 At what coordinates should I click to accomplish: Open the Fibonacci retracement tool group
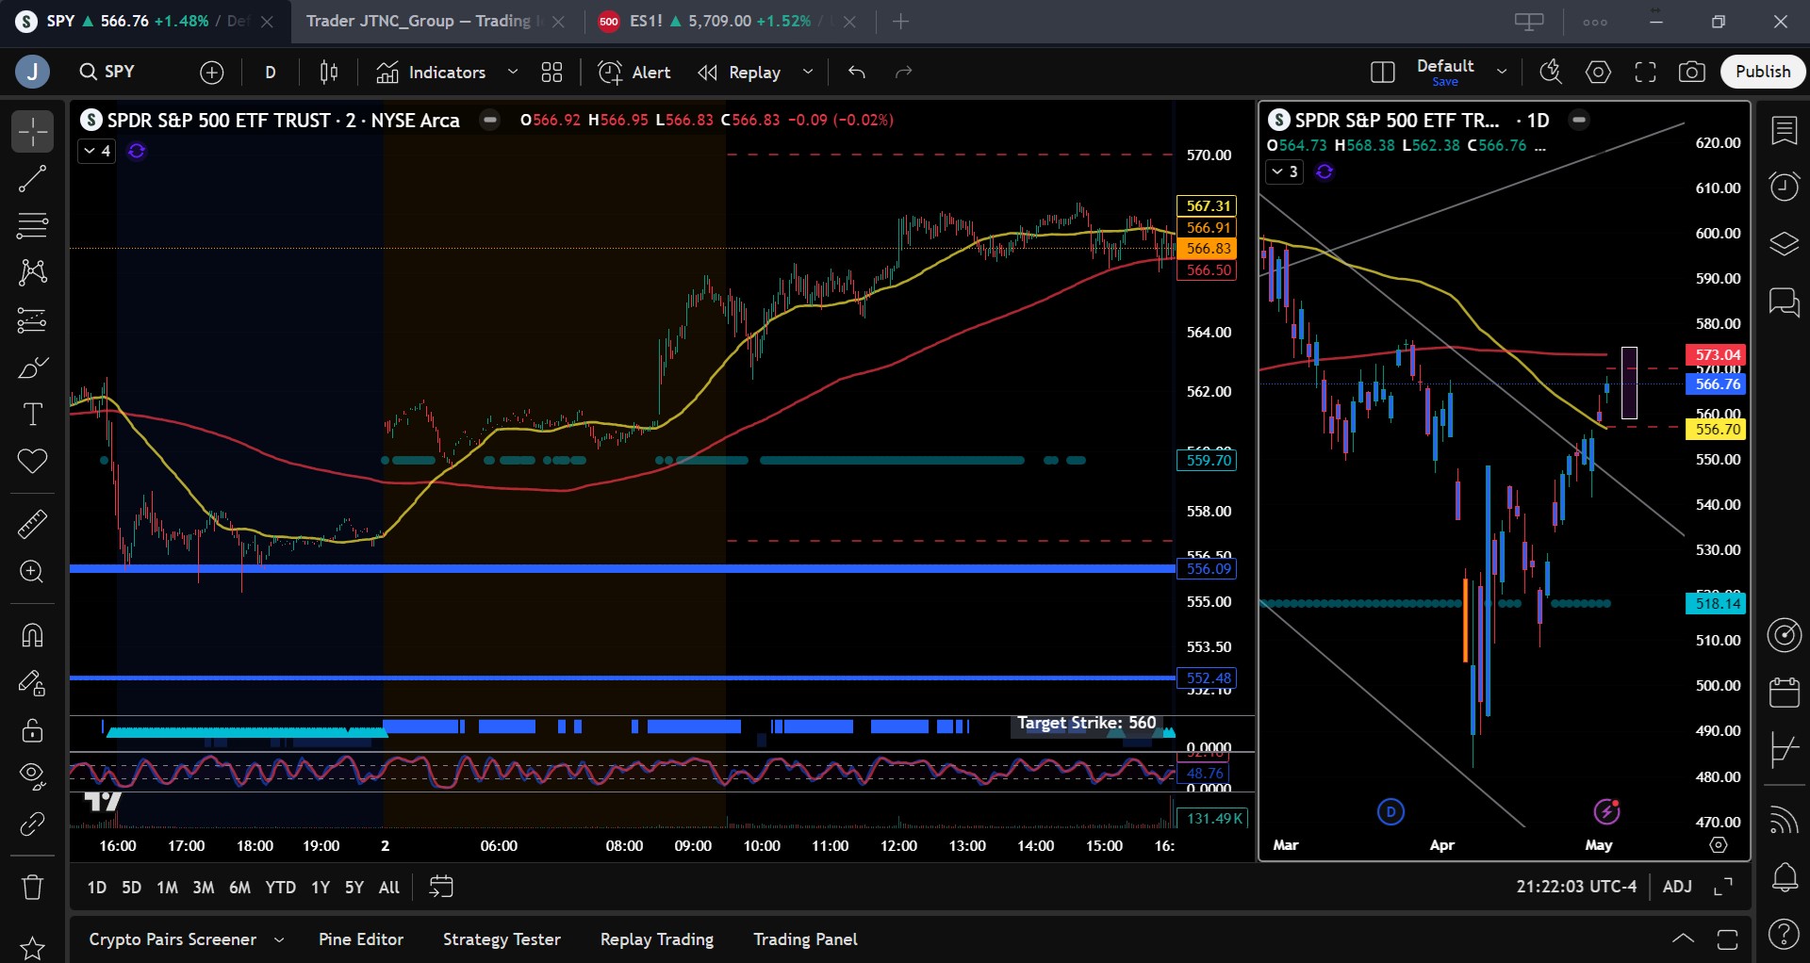click(32, 225)
